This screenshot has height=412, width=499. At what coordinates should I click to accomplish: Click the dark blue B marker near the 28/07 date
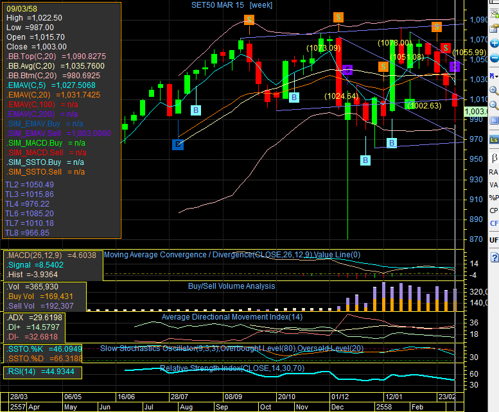coord(178,144)
